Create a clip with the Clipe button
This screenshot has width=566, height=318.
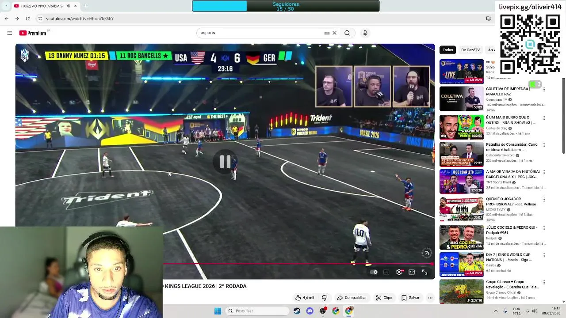click(384, 298)
